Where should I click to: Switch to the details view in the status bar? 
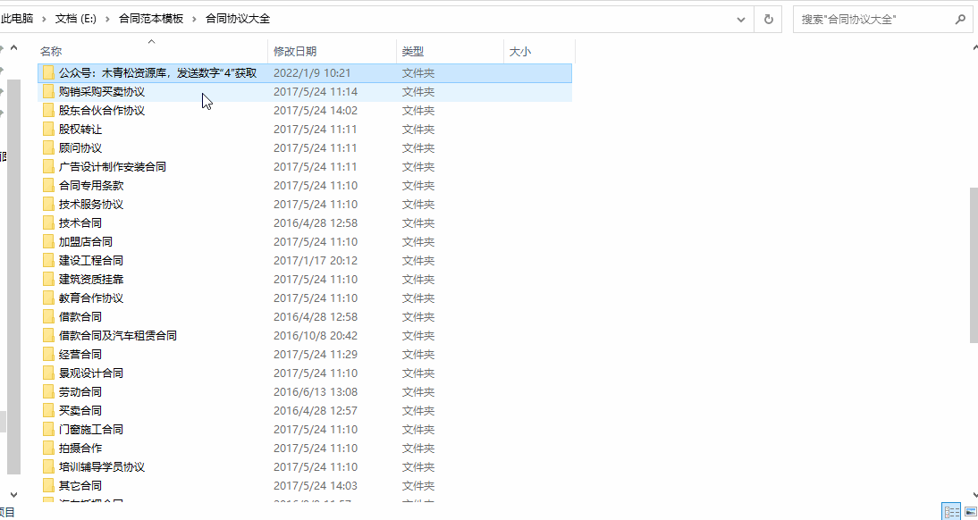pos(952,512)
